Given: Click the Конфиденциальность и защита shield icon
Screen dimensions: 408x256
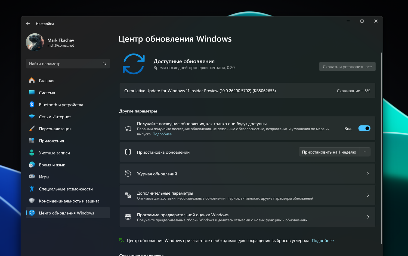Looking at the screenshot, I should (32, 201).
